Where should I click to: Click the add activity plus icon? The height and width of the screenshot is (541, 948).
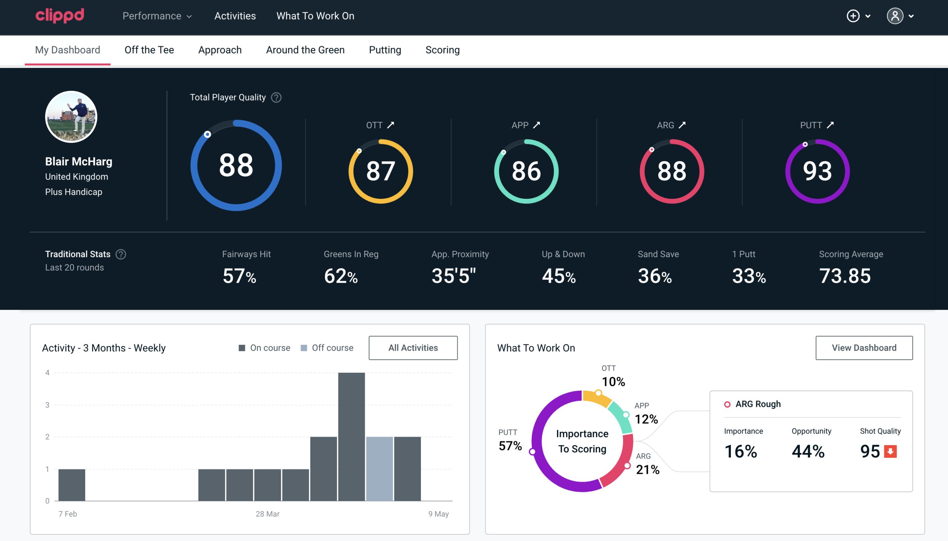click(853, 16)
